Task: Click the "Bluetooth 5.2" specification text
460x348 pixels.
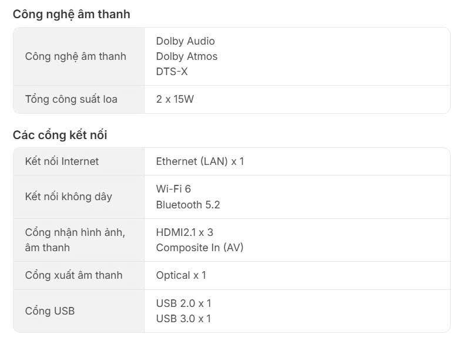Action: (x=188, y=204)
